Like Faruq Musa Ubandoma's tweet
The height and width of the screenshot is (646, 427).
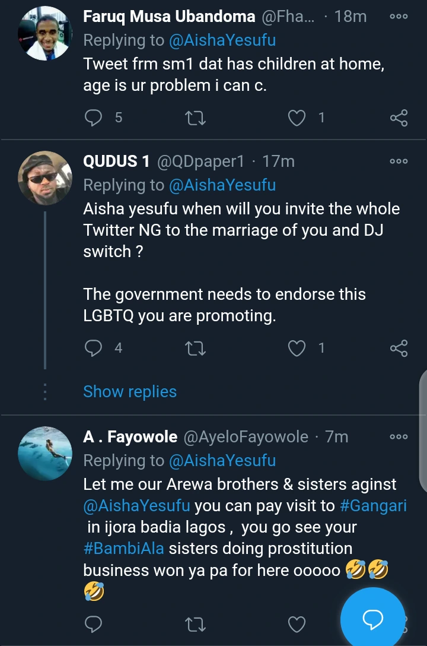[297, 118]
